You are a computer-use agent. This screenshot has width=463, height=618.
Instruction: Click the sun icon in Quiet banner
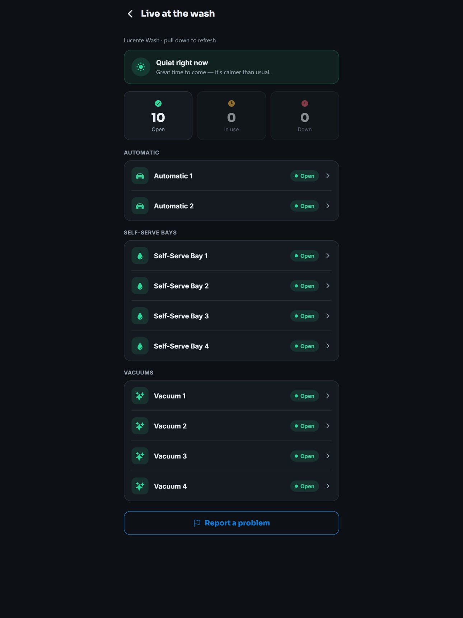(x=141, y=67)
